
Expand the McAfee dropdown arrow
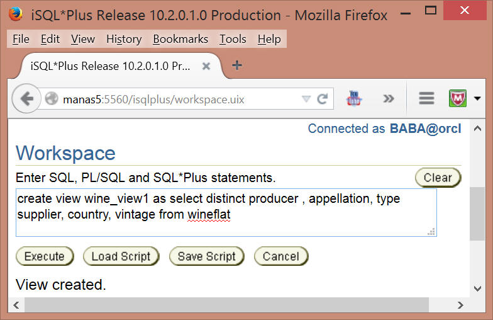[x=477, y=98]
